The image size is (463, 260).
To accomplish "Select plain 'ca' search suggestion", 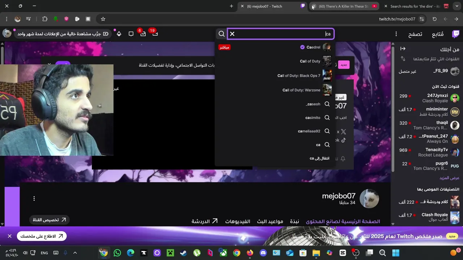I will point(275,145).
